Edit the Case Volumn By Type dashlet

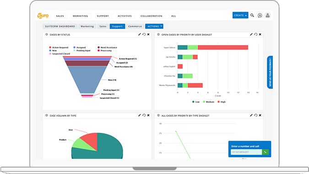tap(140, 115)
